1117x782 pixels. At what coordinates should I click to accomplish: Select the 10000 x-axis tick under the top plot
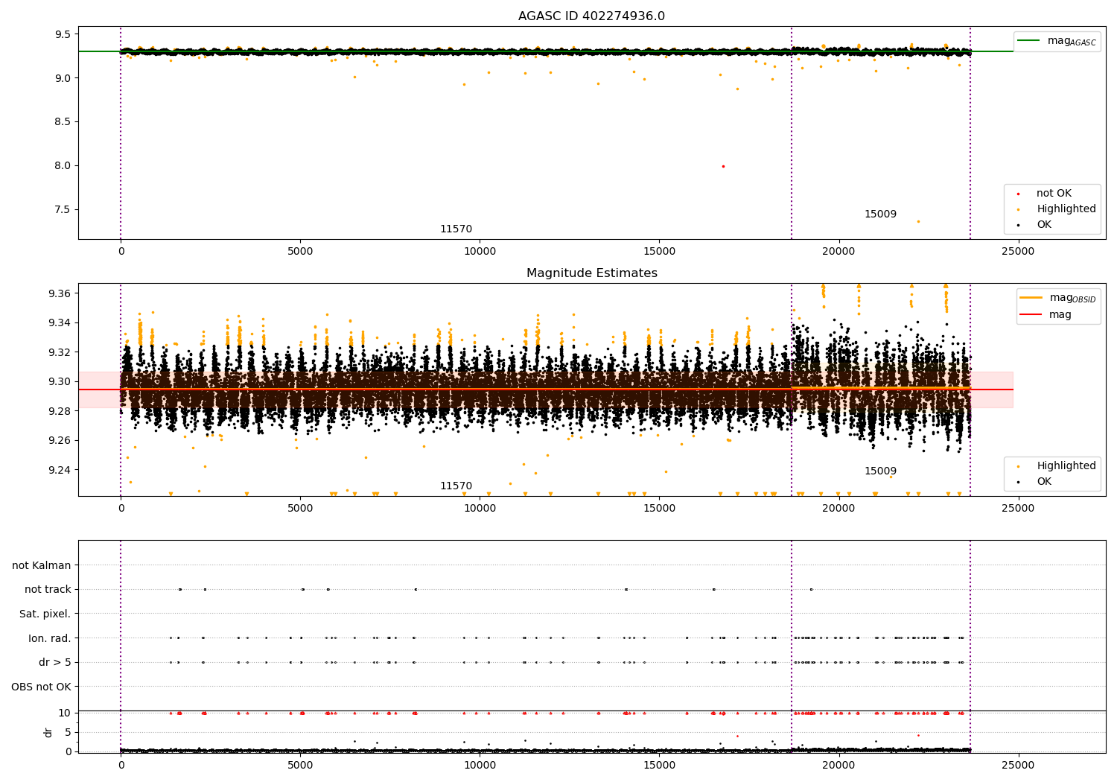(x=480, y=252)
